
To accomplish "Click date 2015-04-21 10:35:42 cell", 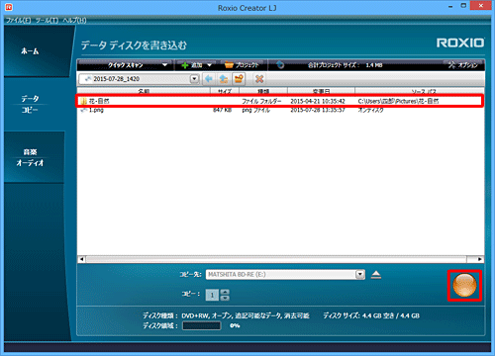I will pos(318,101).
